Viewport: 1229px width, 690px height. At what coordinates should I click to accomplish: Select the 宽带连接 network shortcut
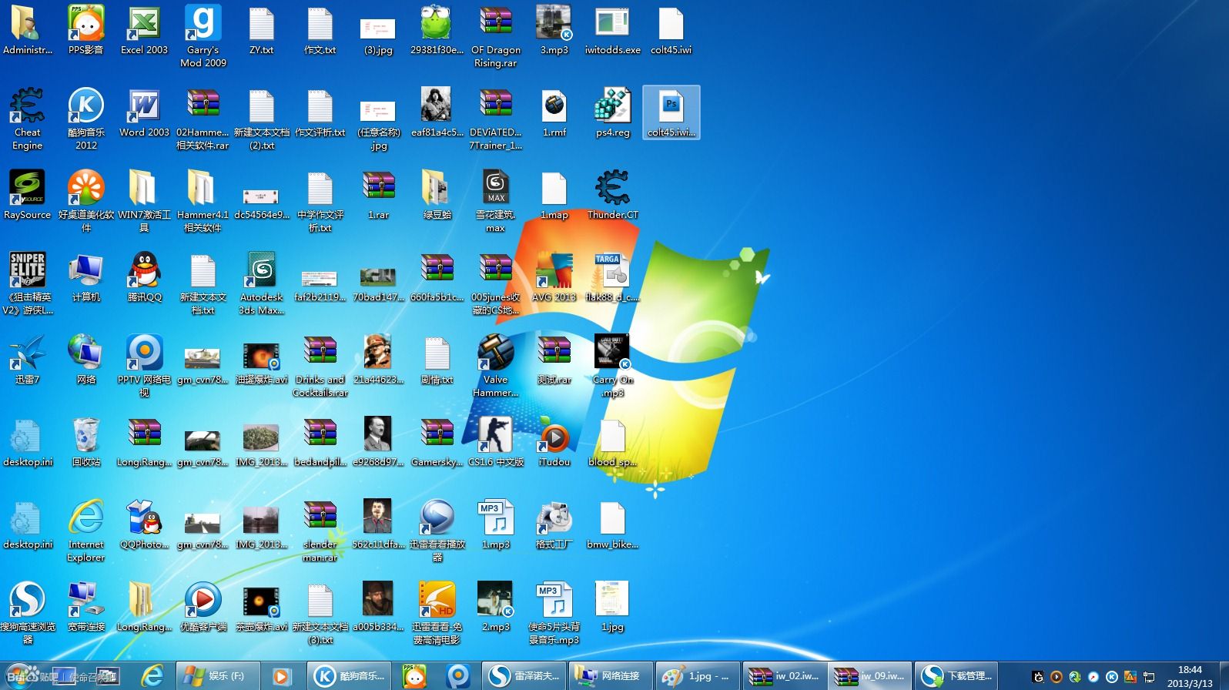coord(86,608)
